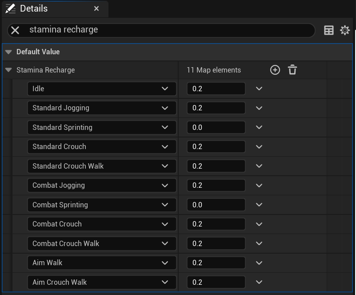Collapse the Stamina Recharge map
This screenshot has width=356, height=295.
8,70
